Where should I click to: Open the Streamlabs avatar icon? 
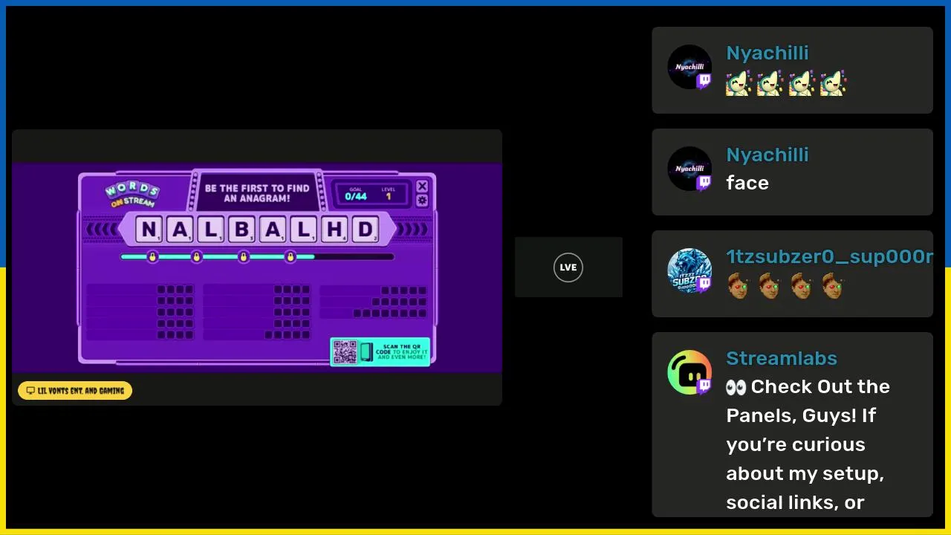[x=689, y=372]
